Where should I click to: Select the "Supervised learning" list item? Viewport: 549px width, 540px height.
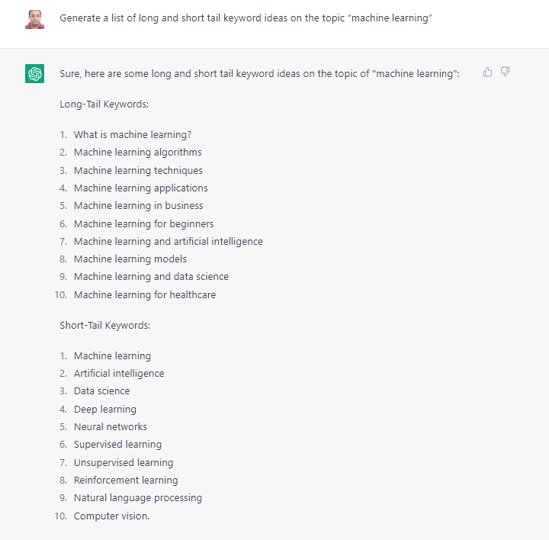pyautogui.click(x=117, y=444)
